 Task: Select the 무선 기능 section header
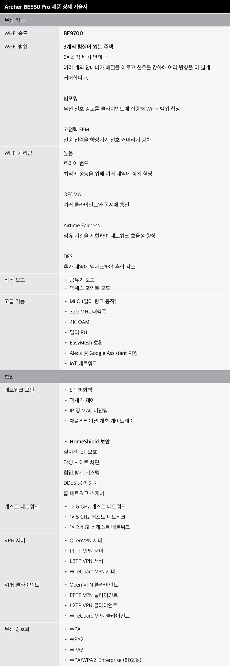[x=115, y=20]
